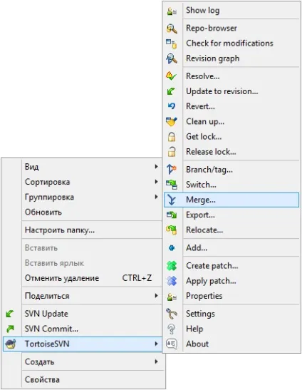Click the Settings wrench icon
302x390 pixels.
tap(172, 314)
